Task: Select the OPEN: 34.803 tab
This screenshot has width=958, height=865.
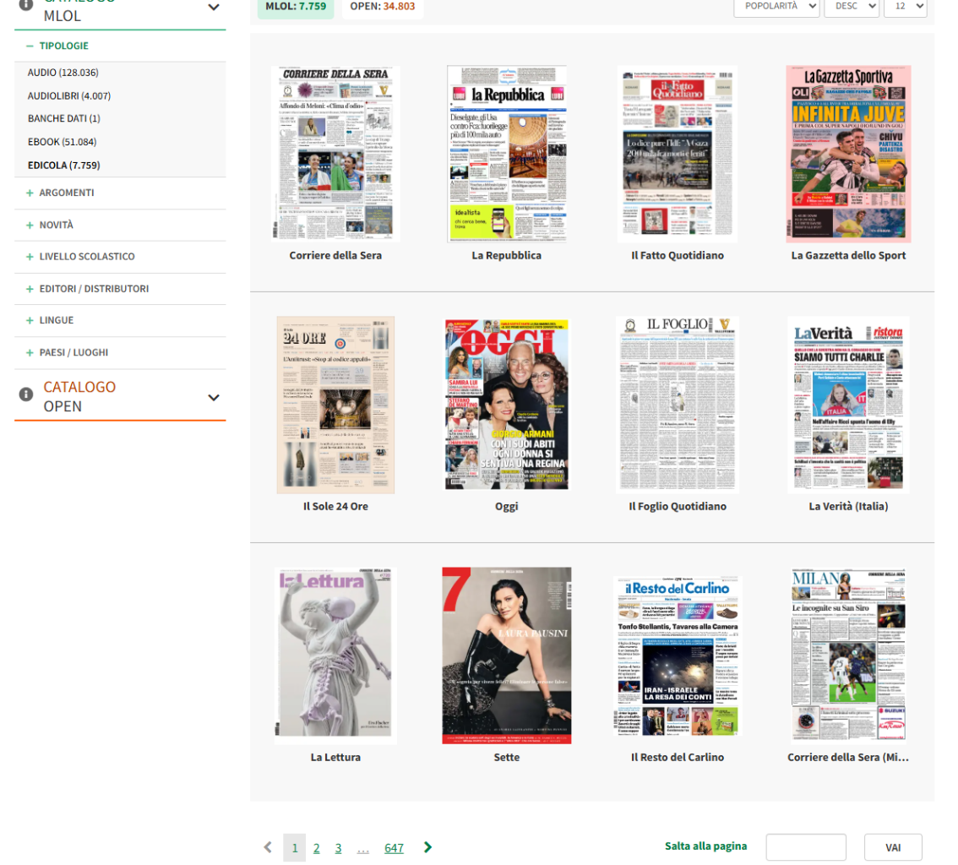Action: click(383, 7)
